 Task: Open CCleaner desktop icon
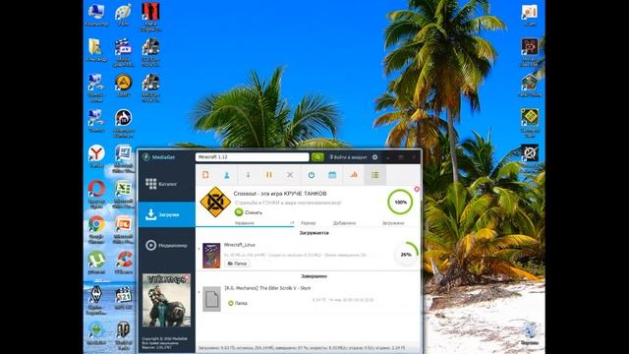[x=124, y=263]
